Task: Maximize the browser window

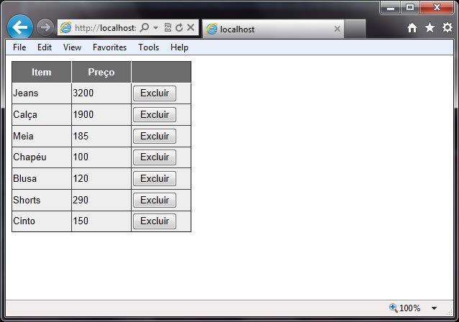Action: pos(410,8)
